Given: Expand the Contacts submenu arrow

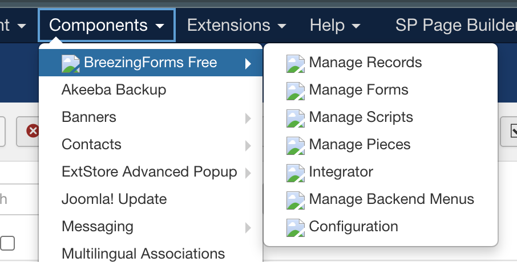Looking at the screenshot, I should tap(248, 146).
